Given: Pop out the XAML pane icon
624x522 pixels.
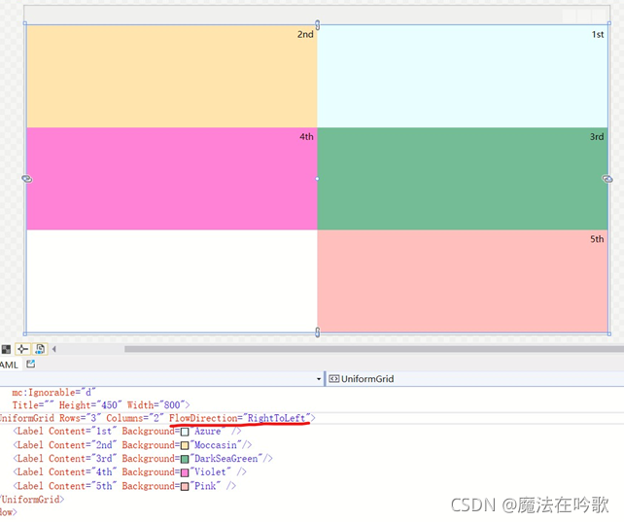Looking at the screenshot, I should pos(31,364).
